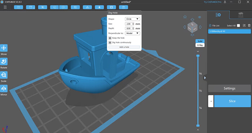Click the left arrow beside view cube
Image resolution: width=252 pixels, height=133 pixels.
point(185,27)
